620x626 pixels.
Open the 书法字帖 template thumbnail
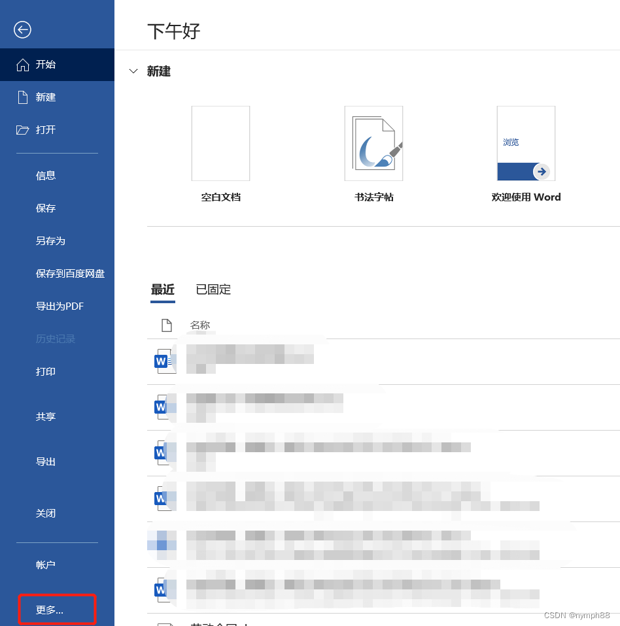[x=373, y=143]
